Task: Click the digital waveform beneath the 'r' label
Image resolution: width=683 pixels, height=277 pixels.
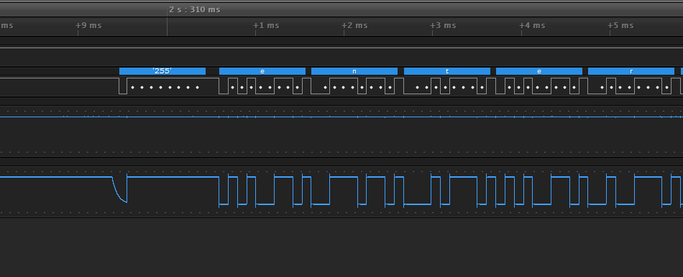Action: (x=631, y=86)
